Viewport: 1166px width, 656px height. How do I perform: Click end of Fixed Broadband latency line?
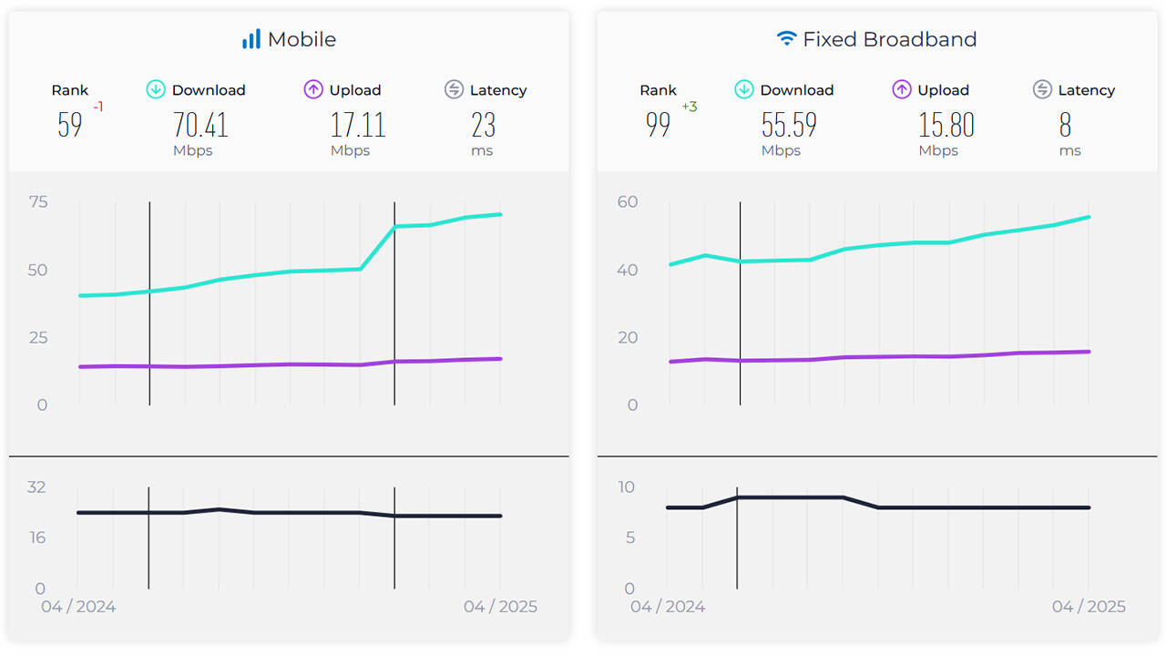[x=1089, y=507]
